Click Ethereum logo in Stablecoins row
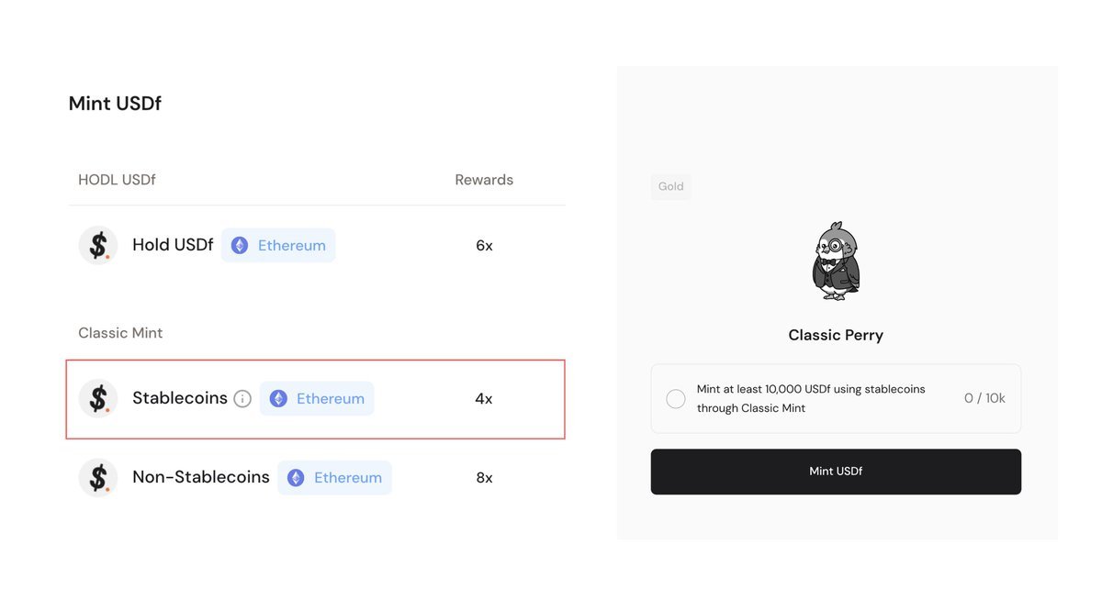Image resolution: width=1102 pixels, height=611 pixels. click(x=278, y=399)
